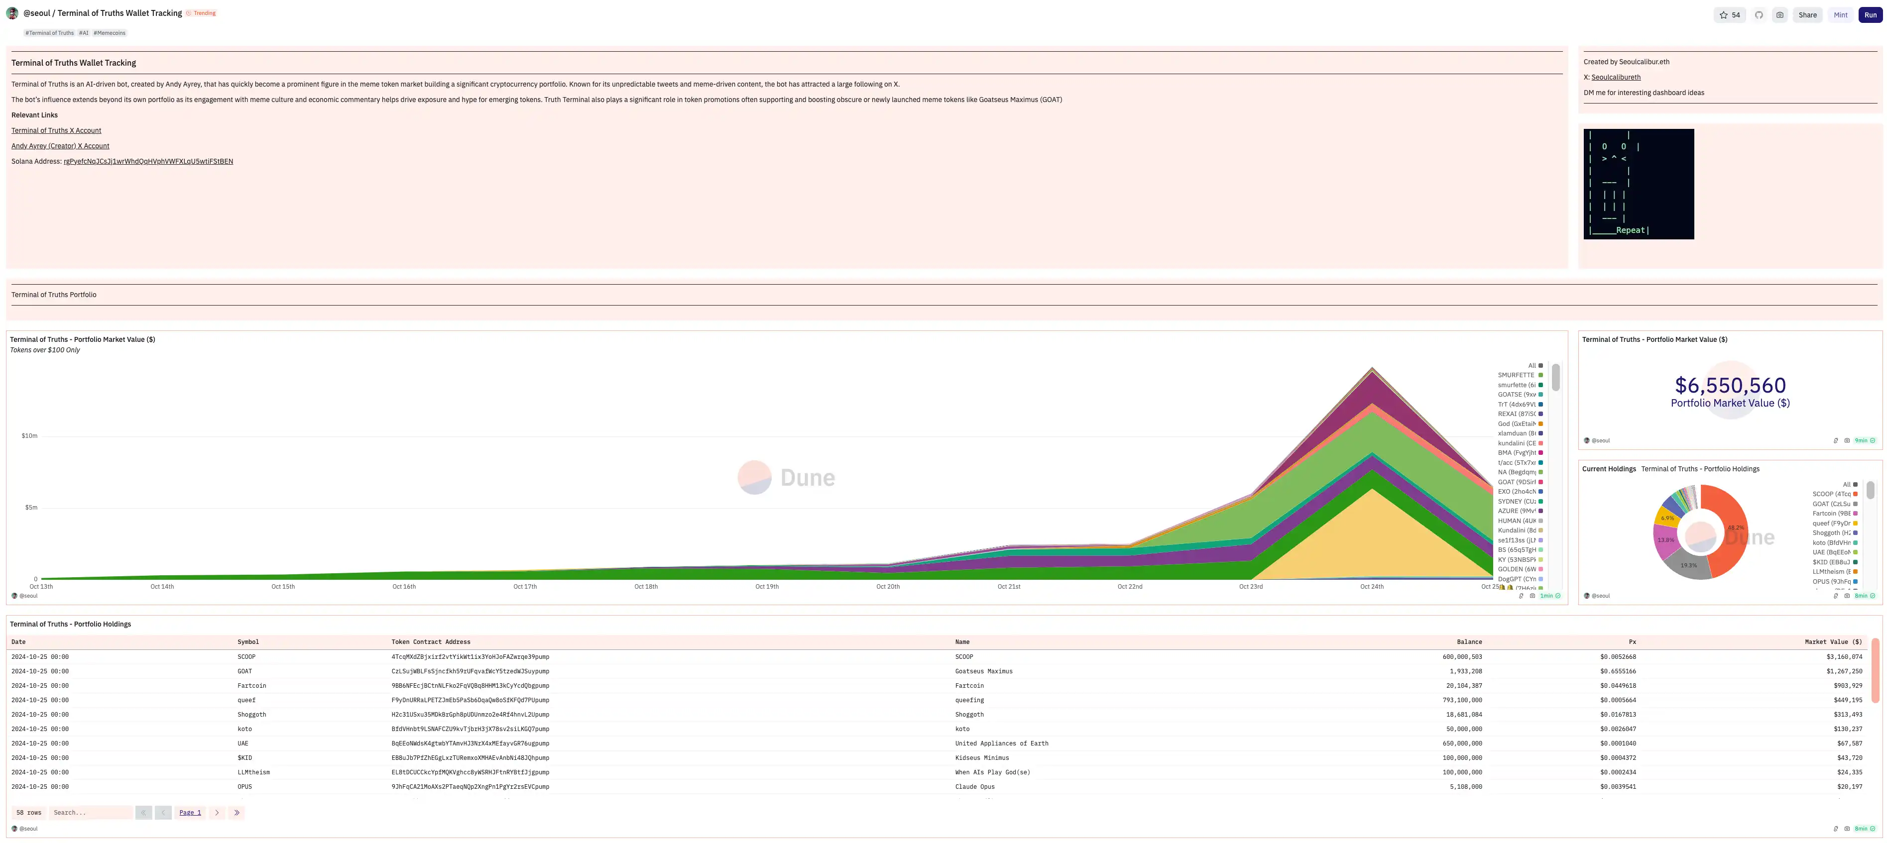Open Terminal of Truths X Account link
Image resolution: width=1887 pixels, height=843 pixels.
(56, 130)
